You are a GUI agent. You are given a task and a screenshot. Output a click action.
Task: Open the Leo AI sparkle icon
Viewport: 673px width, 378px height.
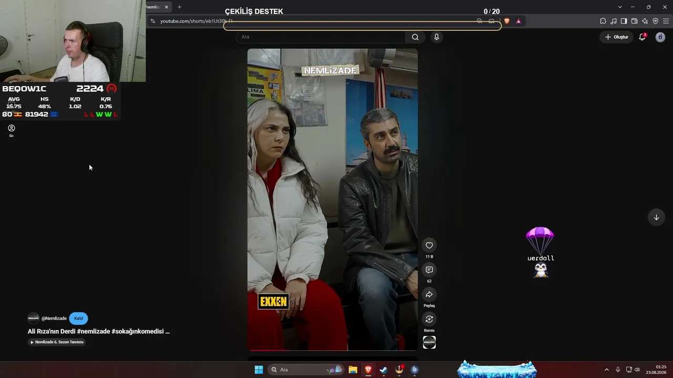pos(645,21)
